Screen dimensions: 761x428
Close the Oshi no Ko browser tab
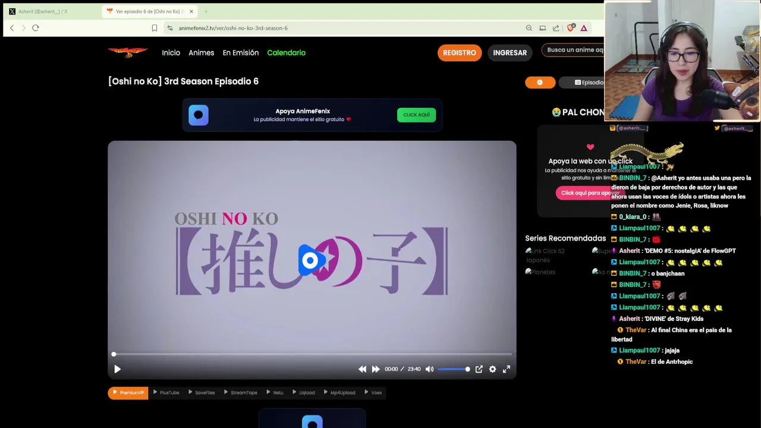(191, 11)
